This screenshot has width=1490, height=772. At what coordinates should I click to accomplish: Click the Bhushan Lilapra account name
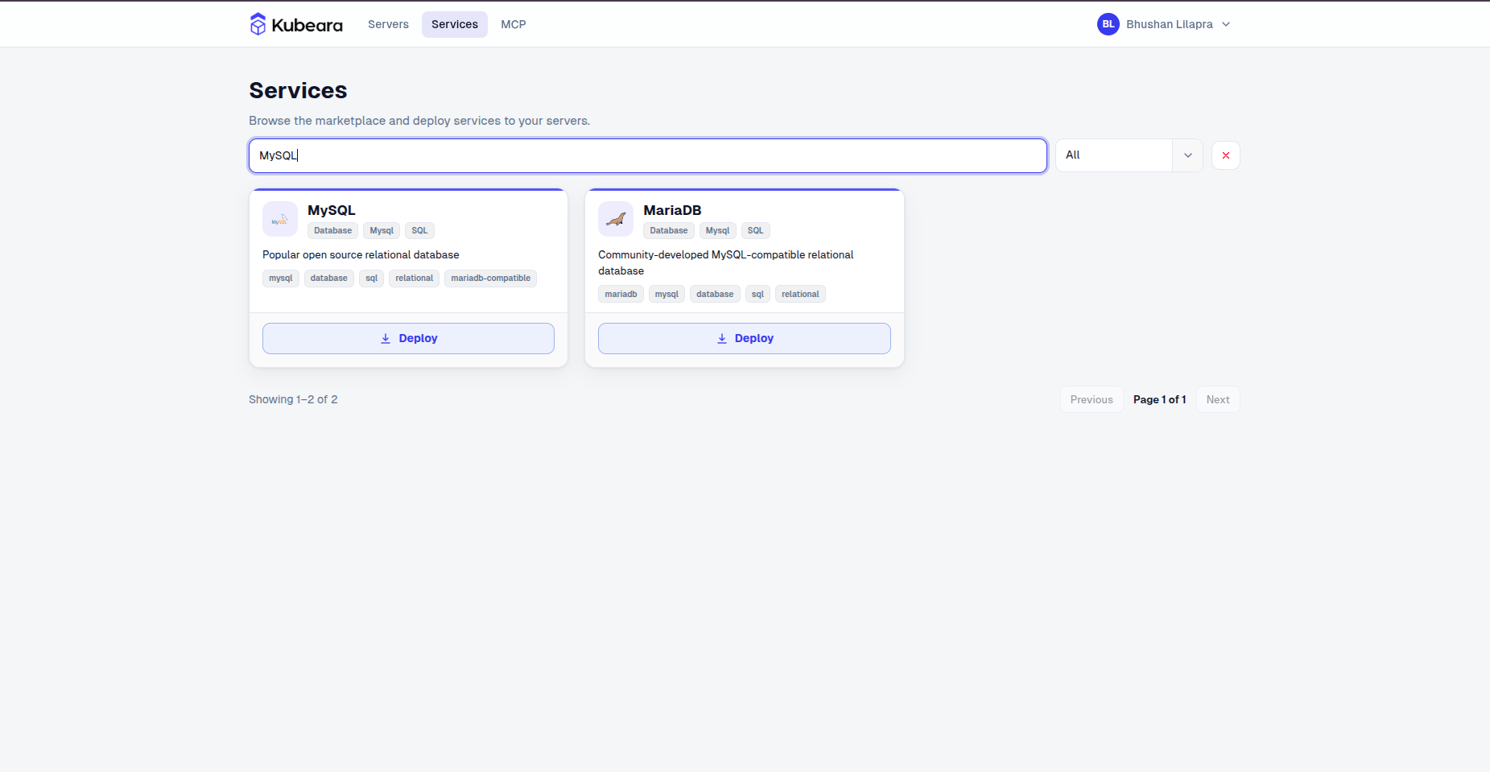point(1170,24)
